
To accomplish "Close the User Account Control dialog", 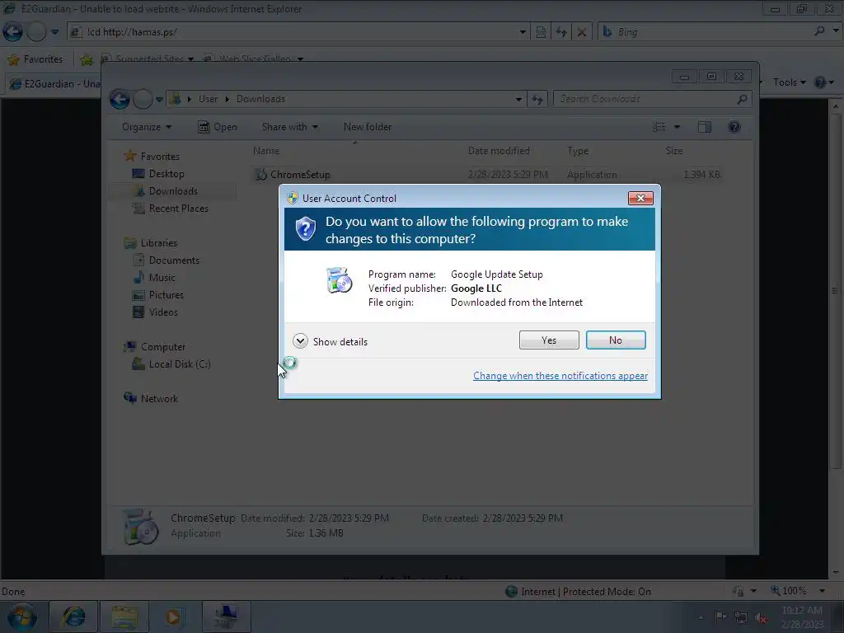I will click(640, 198).
